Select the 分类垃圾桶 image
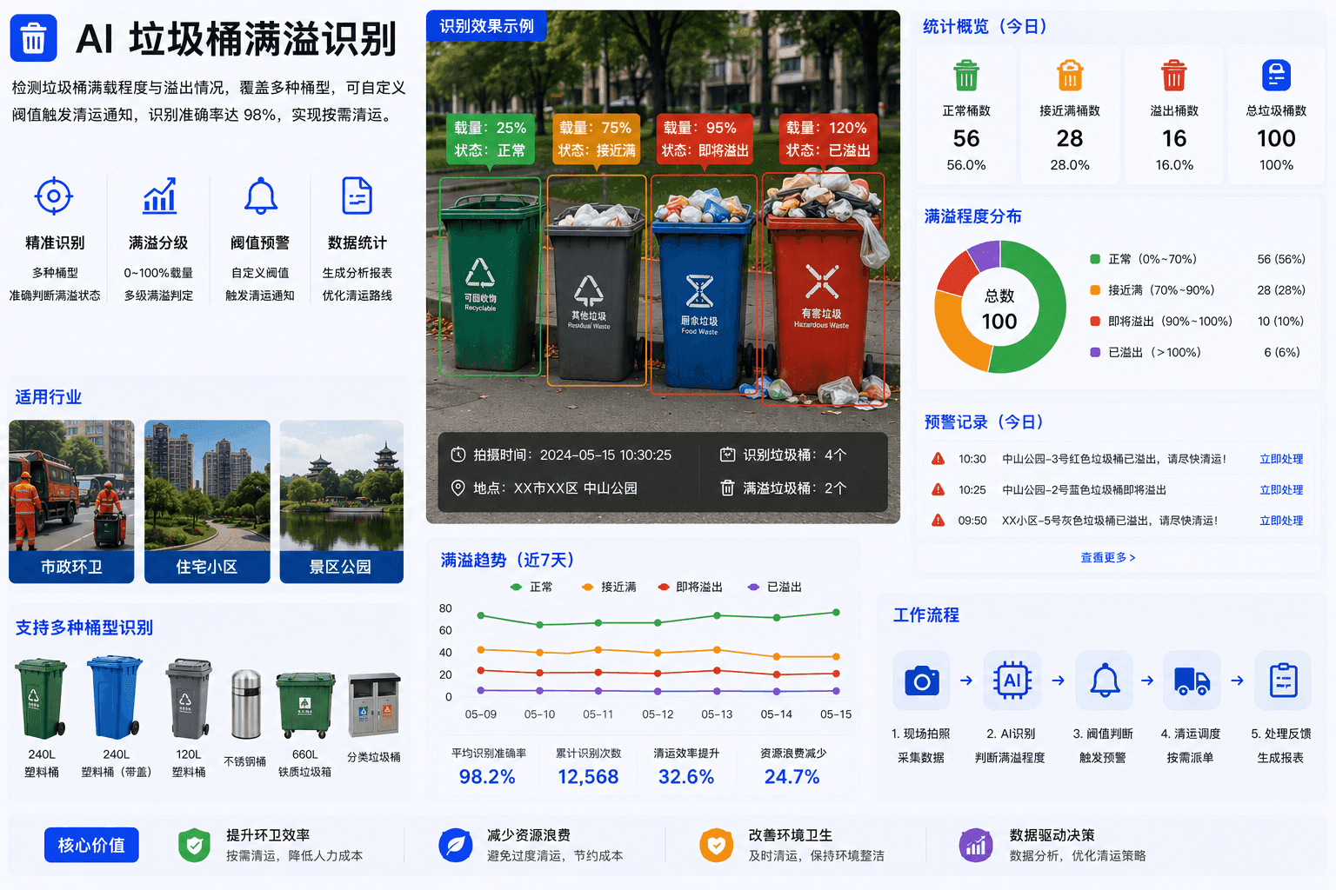Viewport: 1336px width, 890px height. coord(374,706)
